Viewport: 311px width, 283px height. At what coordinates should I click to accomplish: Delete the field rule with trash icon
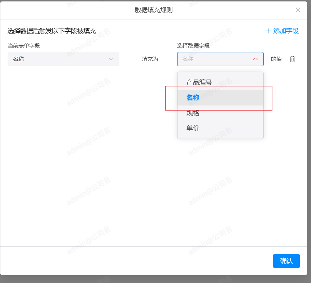[293, 59]
